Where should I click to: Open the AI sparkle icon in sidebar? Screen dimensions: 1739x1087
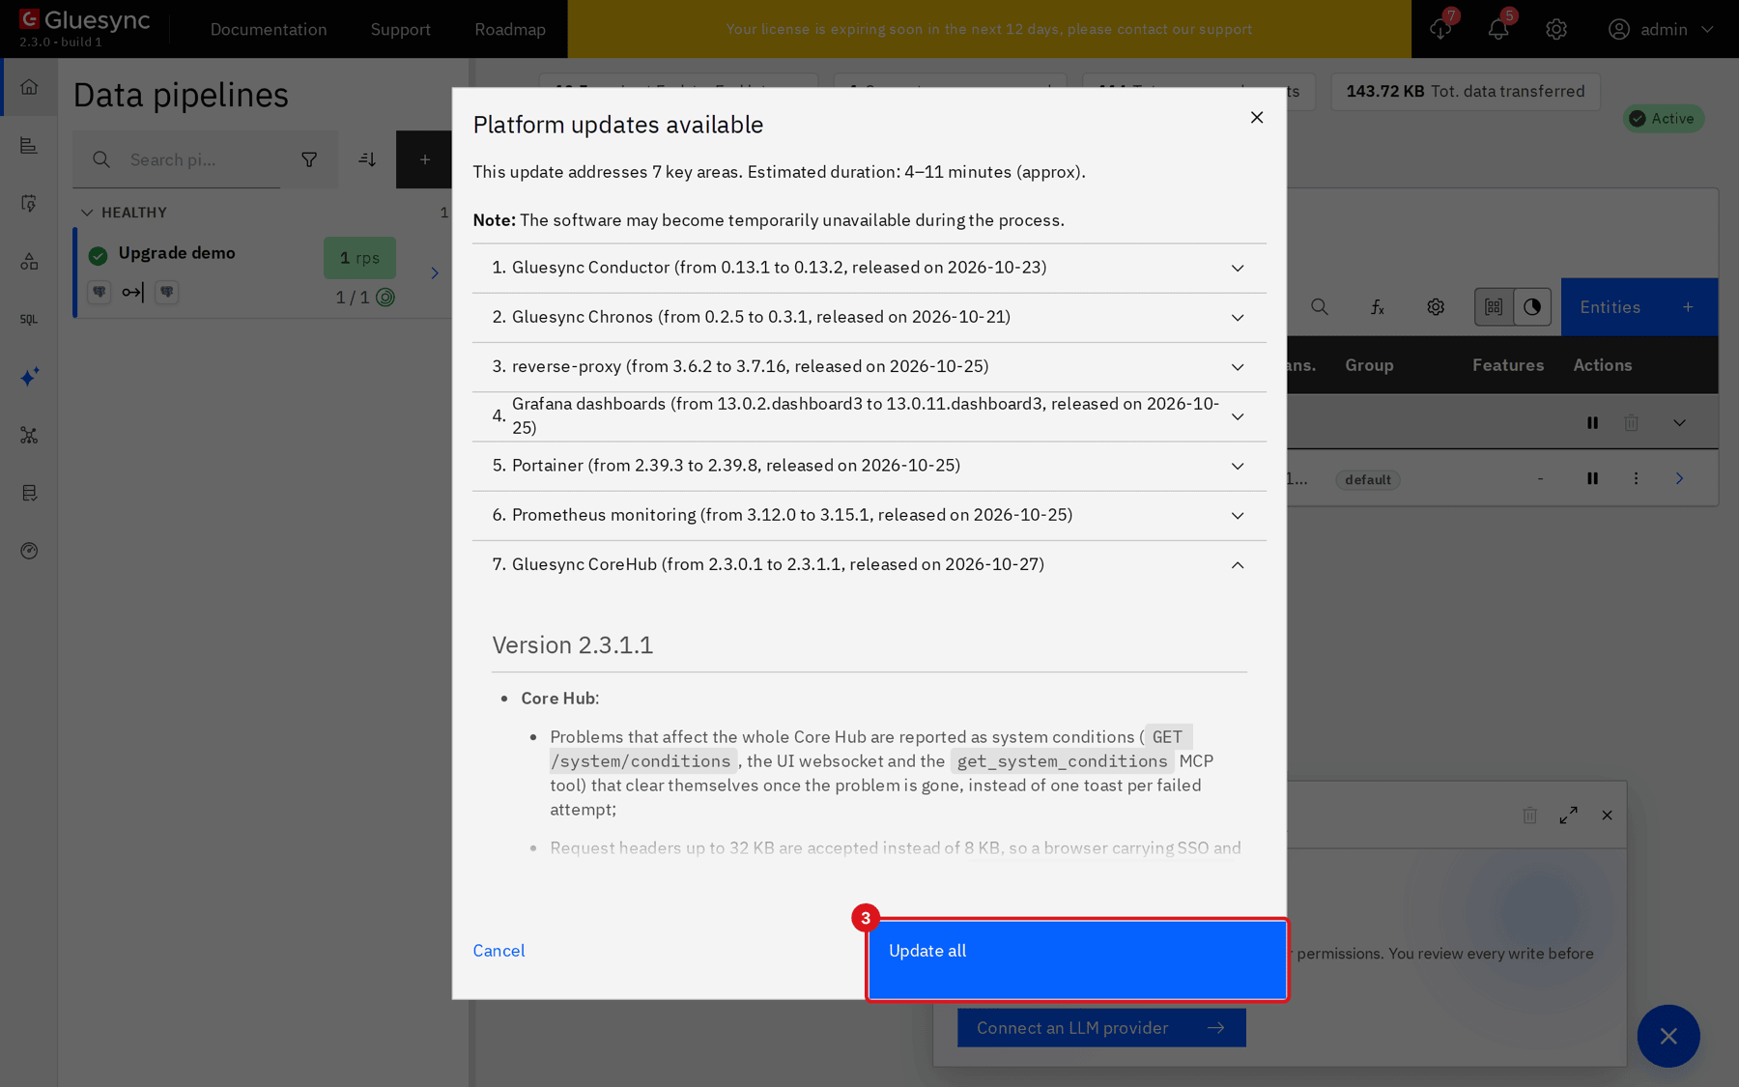29,377
